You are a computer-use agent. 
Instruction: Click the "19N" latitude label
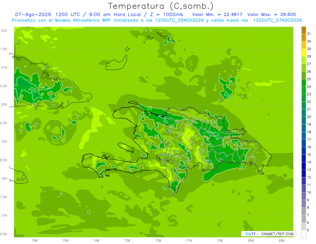pos(4,142)
